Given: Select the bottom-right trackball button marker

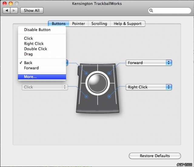Looking at the screenshot, I should (109, 96).
